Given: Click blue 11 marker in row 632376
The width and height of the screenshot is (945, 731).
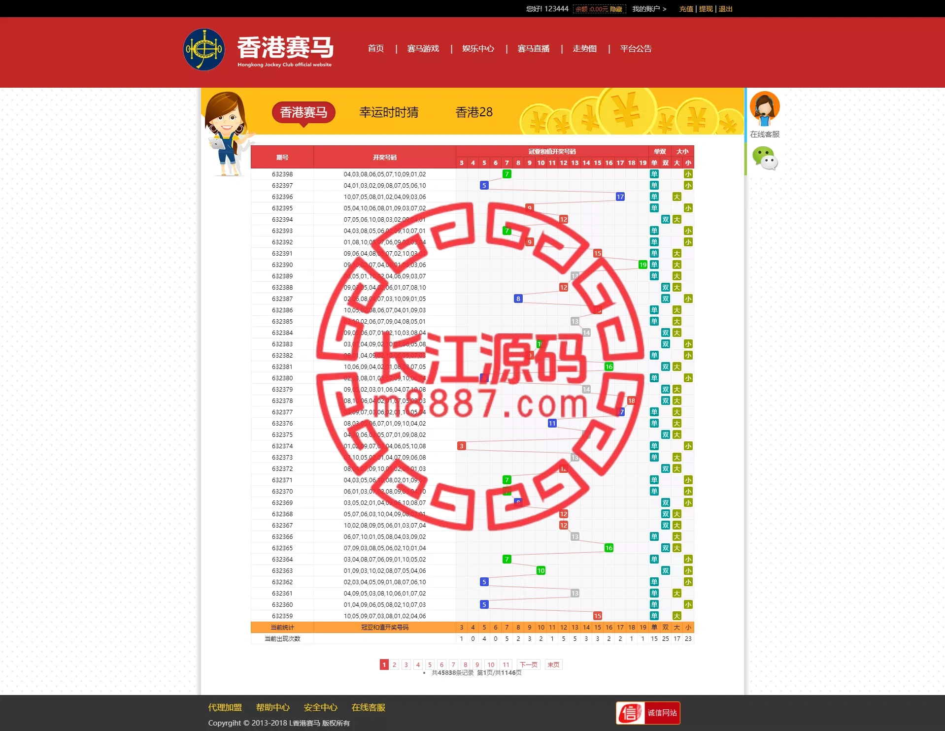Looking at the screenshot, I should coord(552,423).
